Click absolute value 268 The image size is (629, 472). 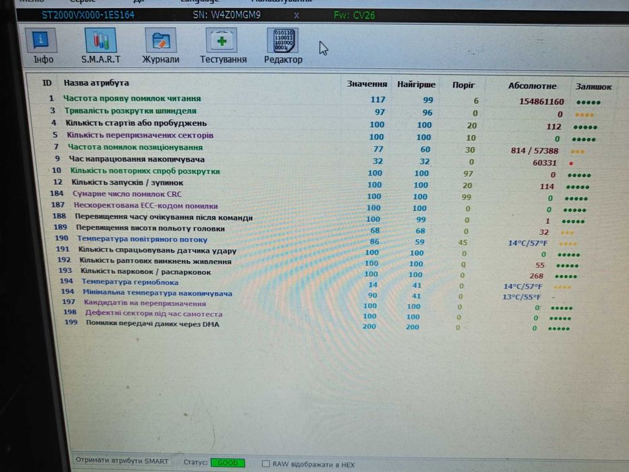pyautogui.click(x=536, y=276)
